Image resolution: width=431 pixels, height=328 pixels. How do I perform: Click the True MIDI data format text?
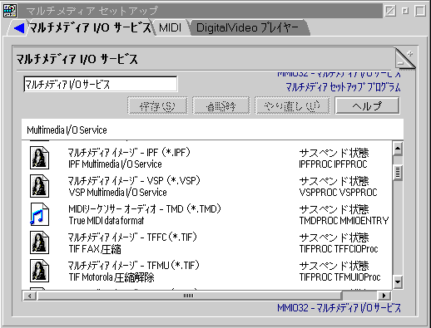(107, 221)
